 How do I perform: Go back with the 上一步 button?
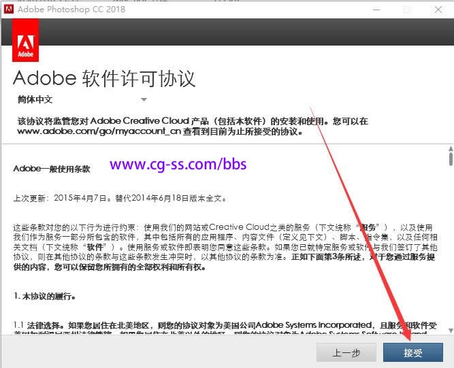coord(346,352)
